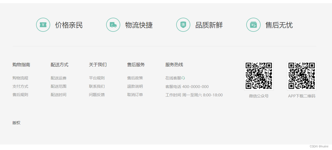The image size is (332, 150).
Task: Open the 购物流程 link
Action: click(20, 78)
